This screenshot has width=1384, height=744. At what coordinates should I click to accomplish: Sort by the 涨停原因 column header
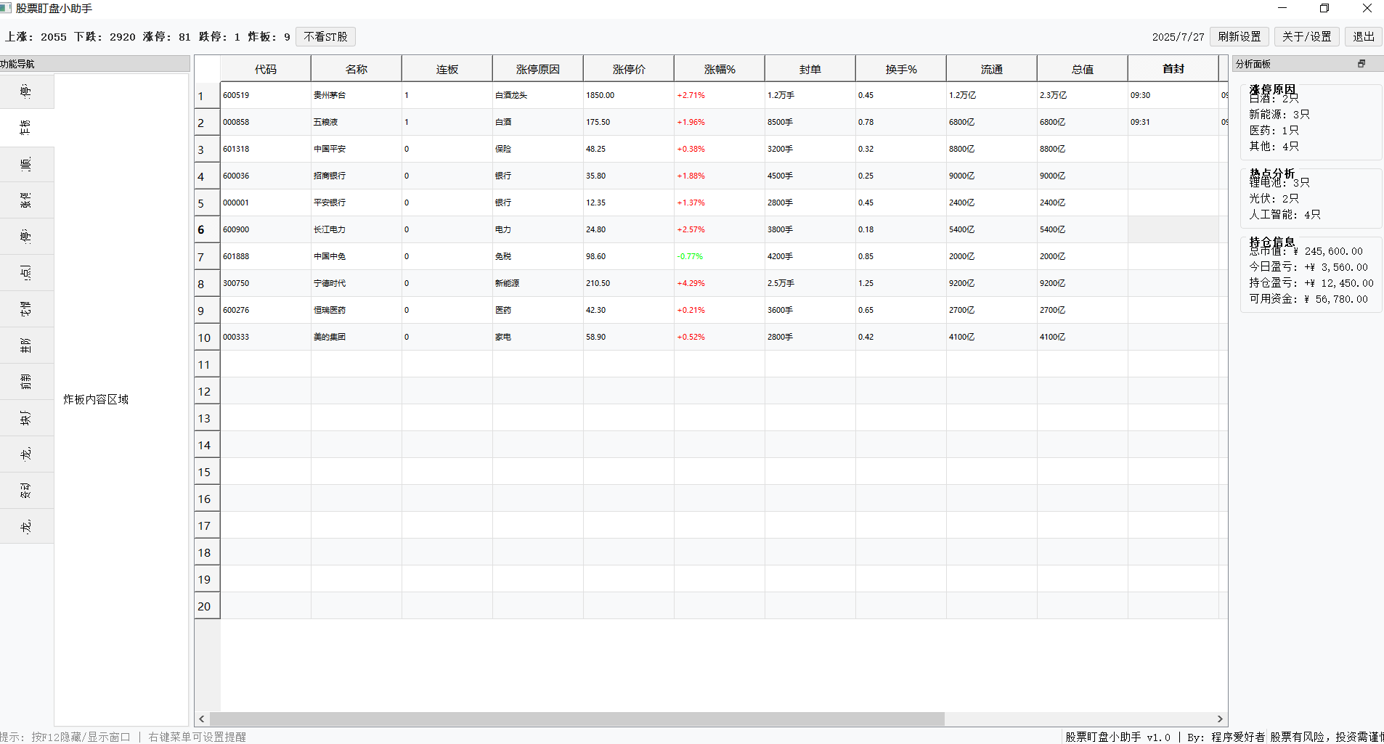tap(538, 69)
